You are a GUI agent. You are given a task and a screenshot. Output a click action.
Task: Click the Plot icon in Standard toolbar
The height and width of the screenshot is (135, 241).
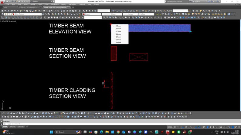pyautogui.click(x=12, y=11)
